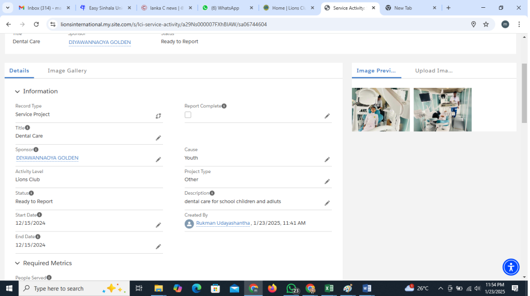Edit the Start Date pencil icon

(158, 225)
